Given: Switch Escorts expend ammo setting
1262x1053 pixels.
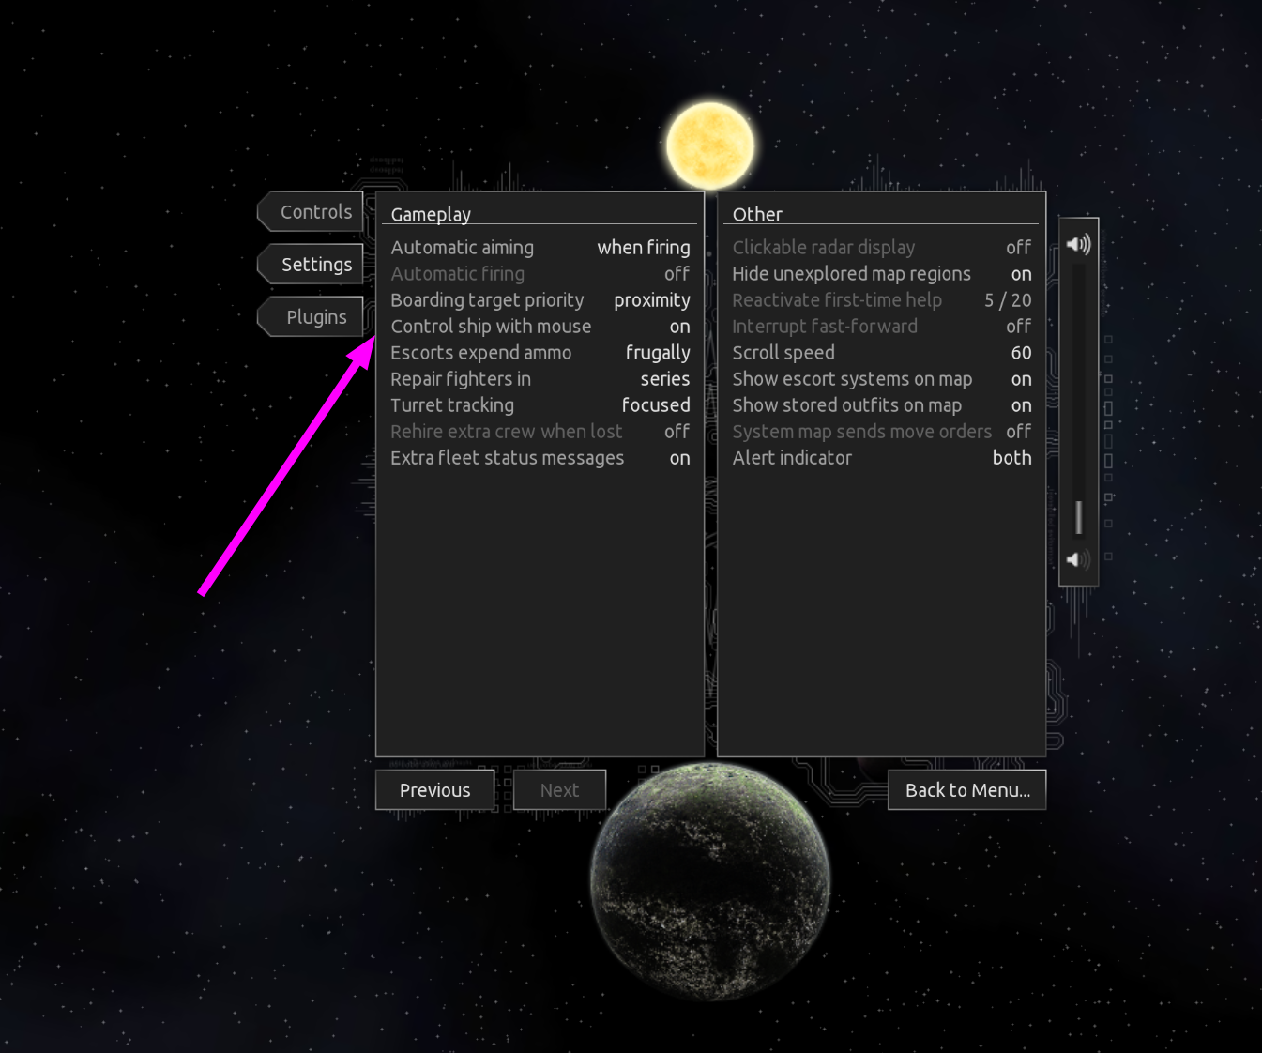Looking at the screenshot, I should click(540, 352).
